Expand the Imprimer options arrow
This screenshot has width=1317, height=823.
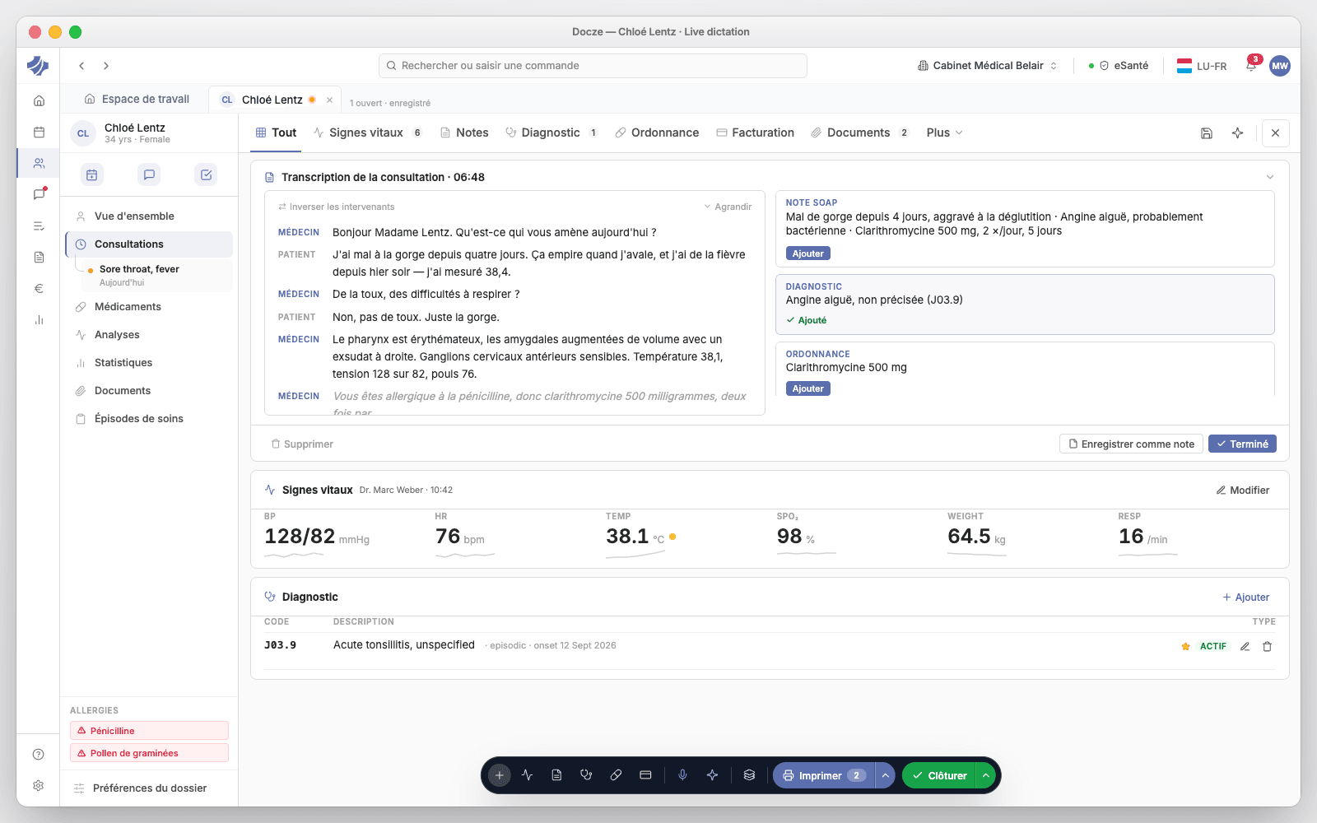coord(885,775)
